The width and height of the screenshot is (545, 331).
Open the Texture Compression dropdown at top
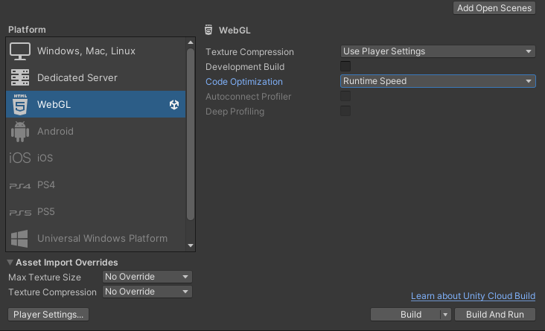[x=438, y=51]
